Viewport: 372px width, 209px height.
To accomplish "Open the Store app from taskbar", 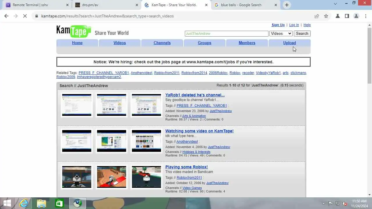I will point(59,203).
